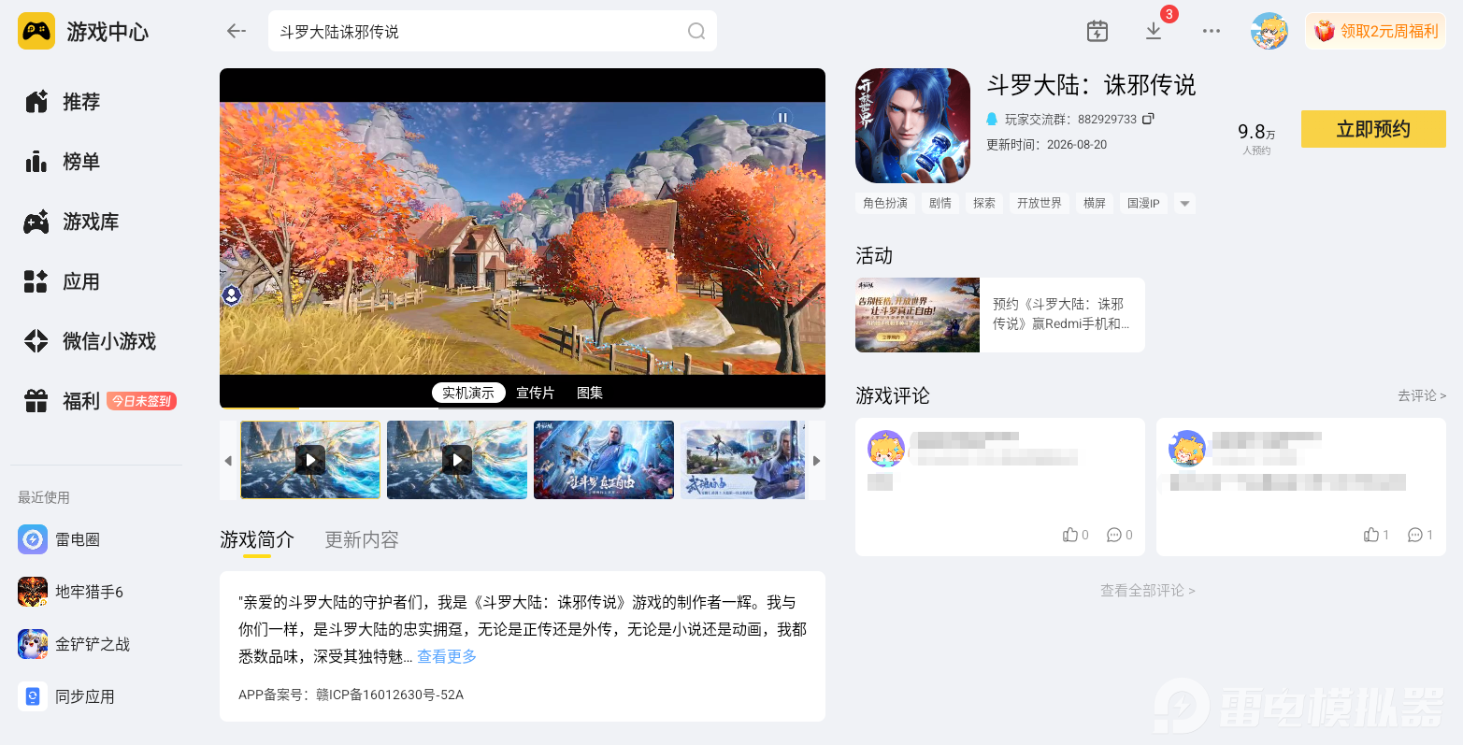Screen dimensions: 1463x745
Task: Select the 横屏 tag
Action: [x=1095, y=203]
